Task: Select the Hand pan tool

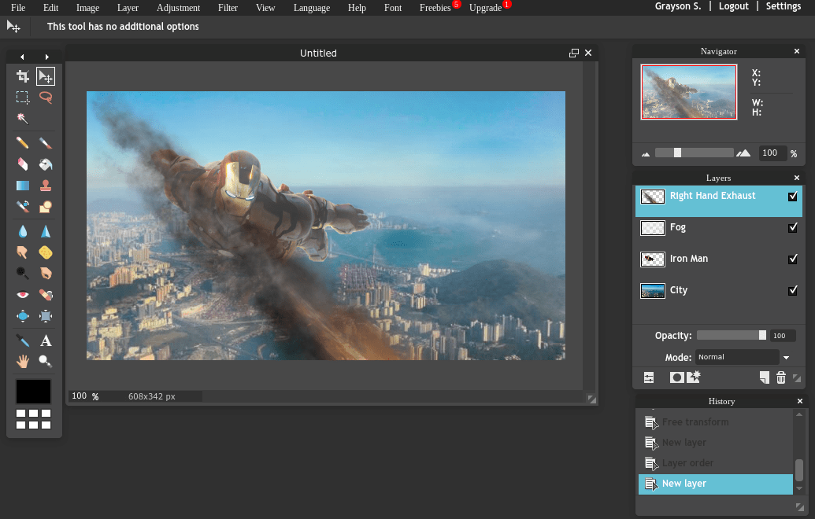Action: (22, 361)
